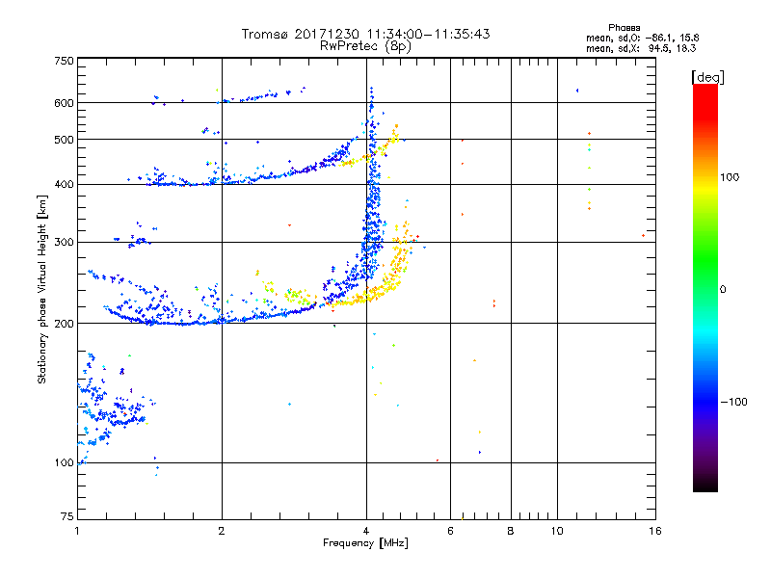
Task: Click the color bar label '100'
Action: pos(730,177)
